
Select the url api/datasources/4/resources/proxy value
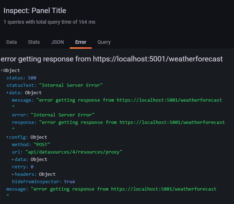[x=74, y=152]
